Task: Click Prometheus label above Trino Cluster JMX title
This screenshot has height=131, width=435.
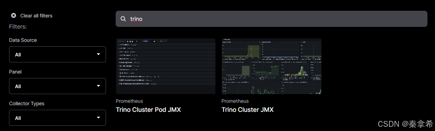Action: click(x=235, y=101)
